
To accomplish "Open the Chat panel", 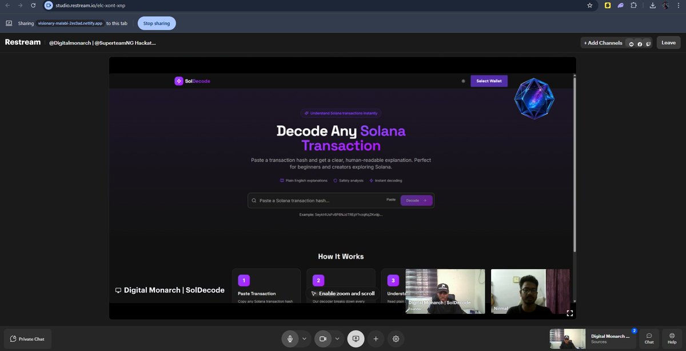I will [649, 339].
